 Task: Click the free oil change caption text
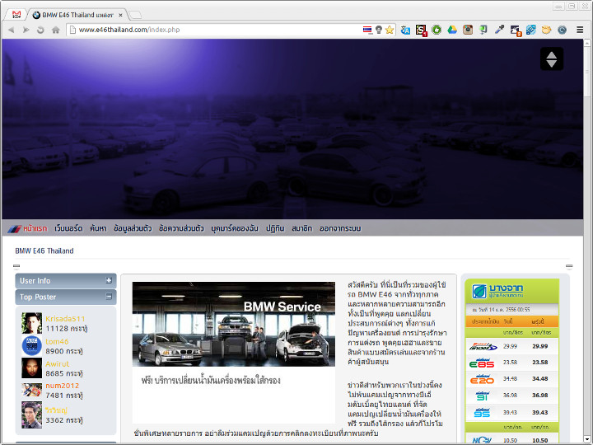tap(211, 381)
